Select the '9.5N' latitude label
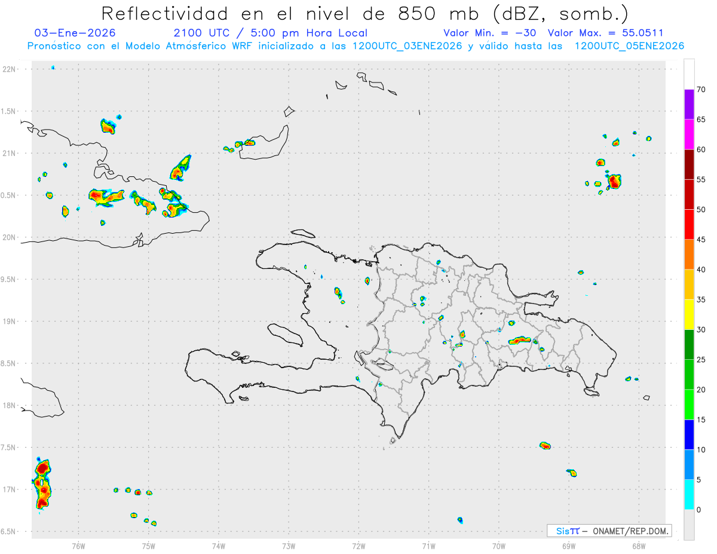Screen dimensions: 717x554 click(9, 280)
